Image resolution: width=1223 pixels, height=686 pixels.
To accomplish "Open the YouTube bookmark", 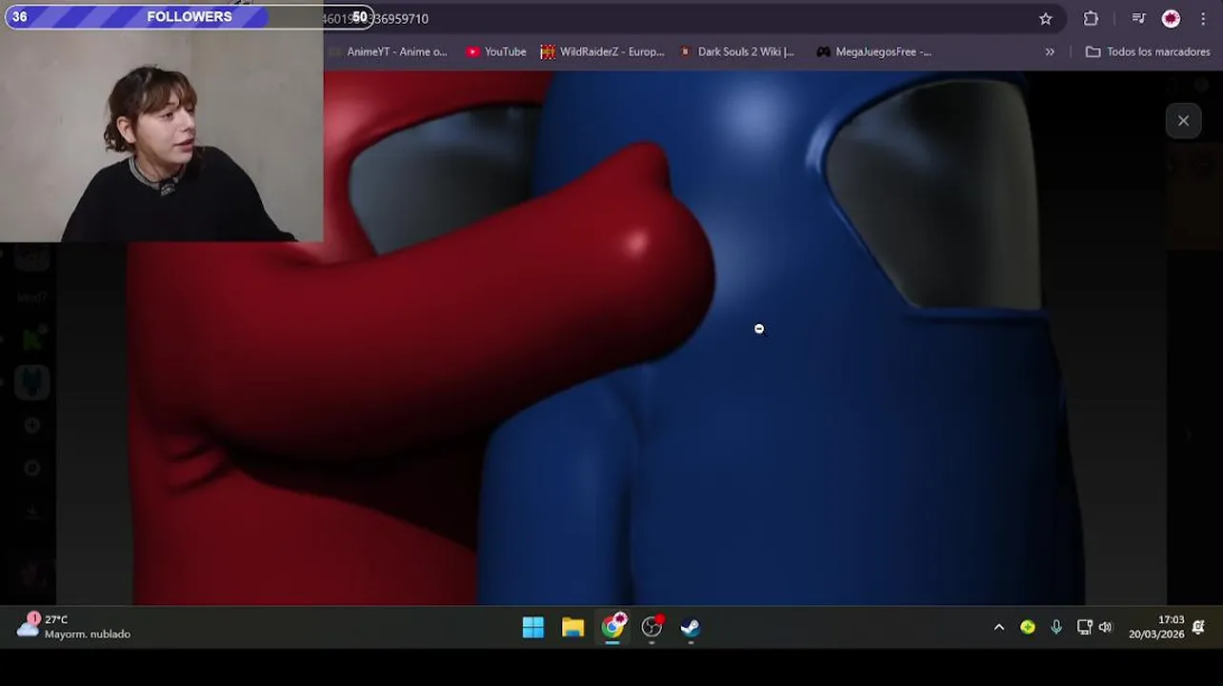I will click(x=496, y=51).
